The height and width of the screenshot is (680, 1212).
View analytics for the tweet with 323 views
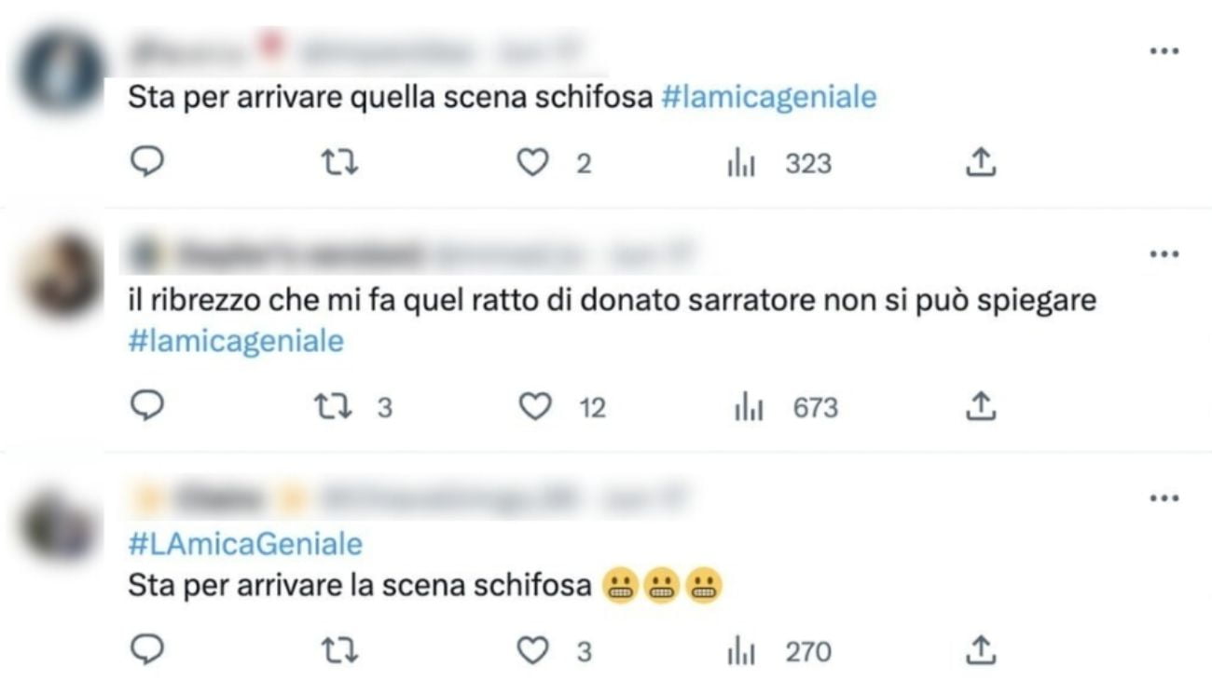[741, 162]
